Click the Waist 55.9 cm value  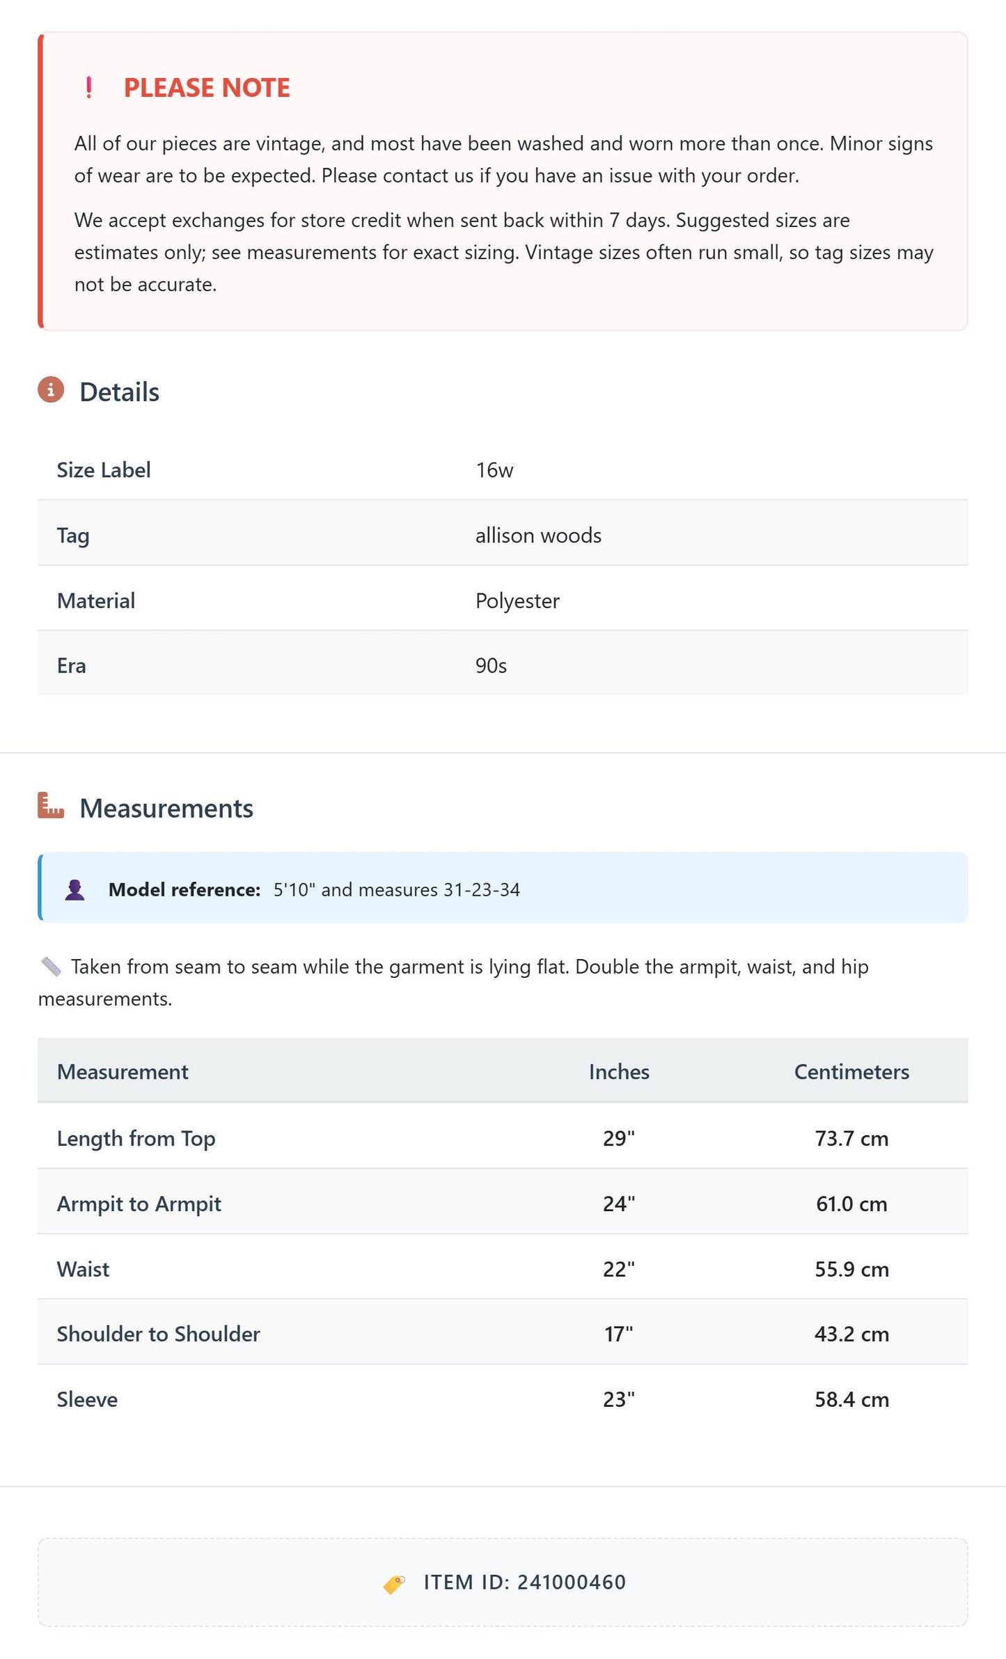point(851,1269)
